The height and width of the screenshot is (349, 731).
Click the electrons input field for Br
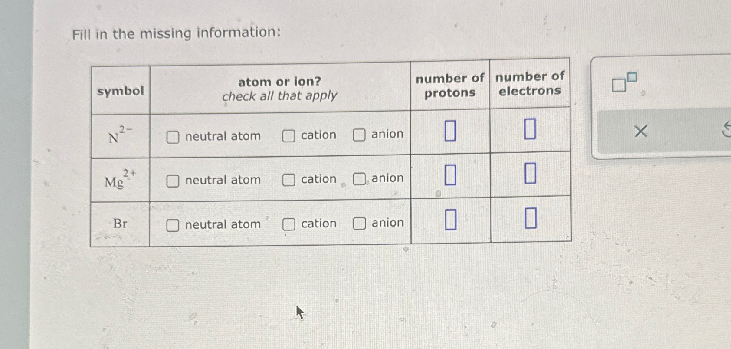click(530, 217)
